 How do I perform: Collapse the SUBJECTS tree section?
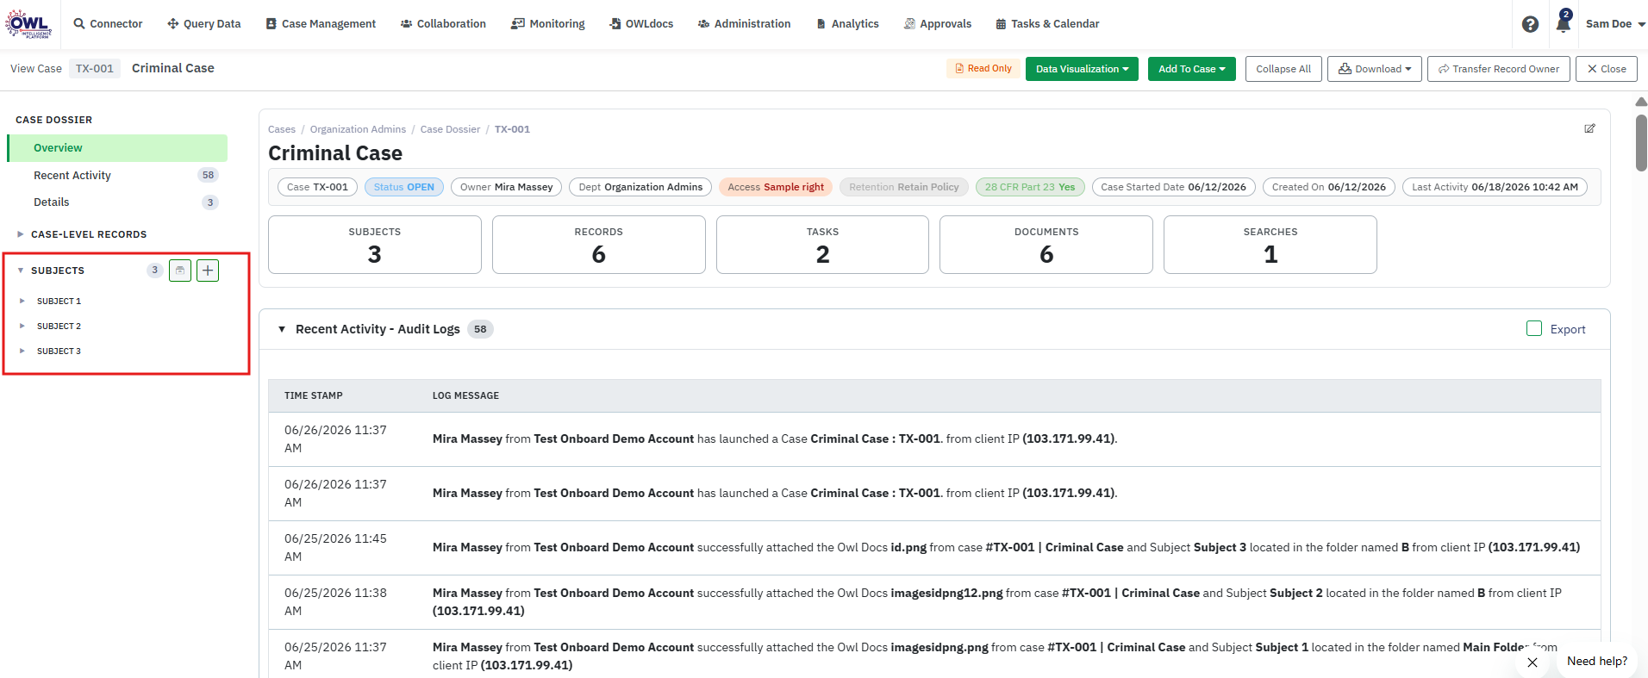tap(21, 271)
